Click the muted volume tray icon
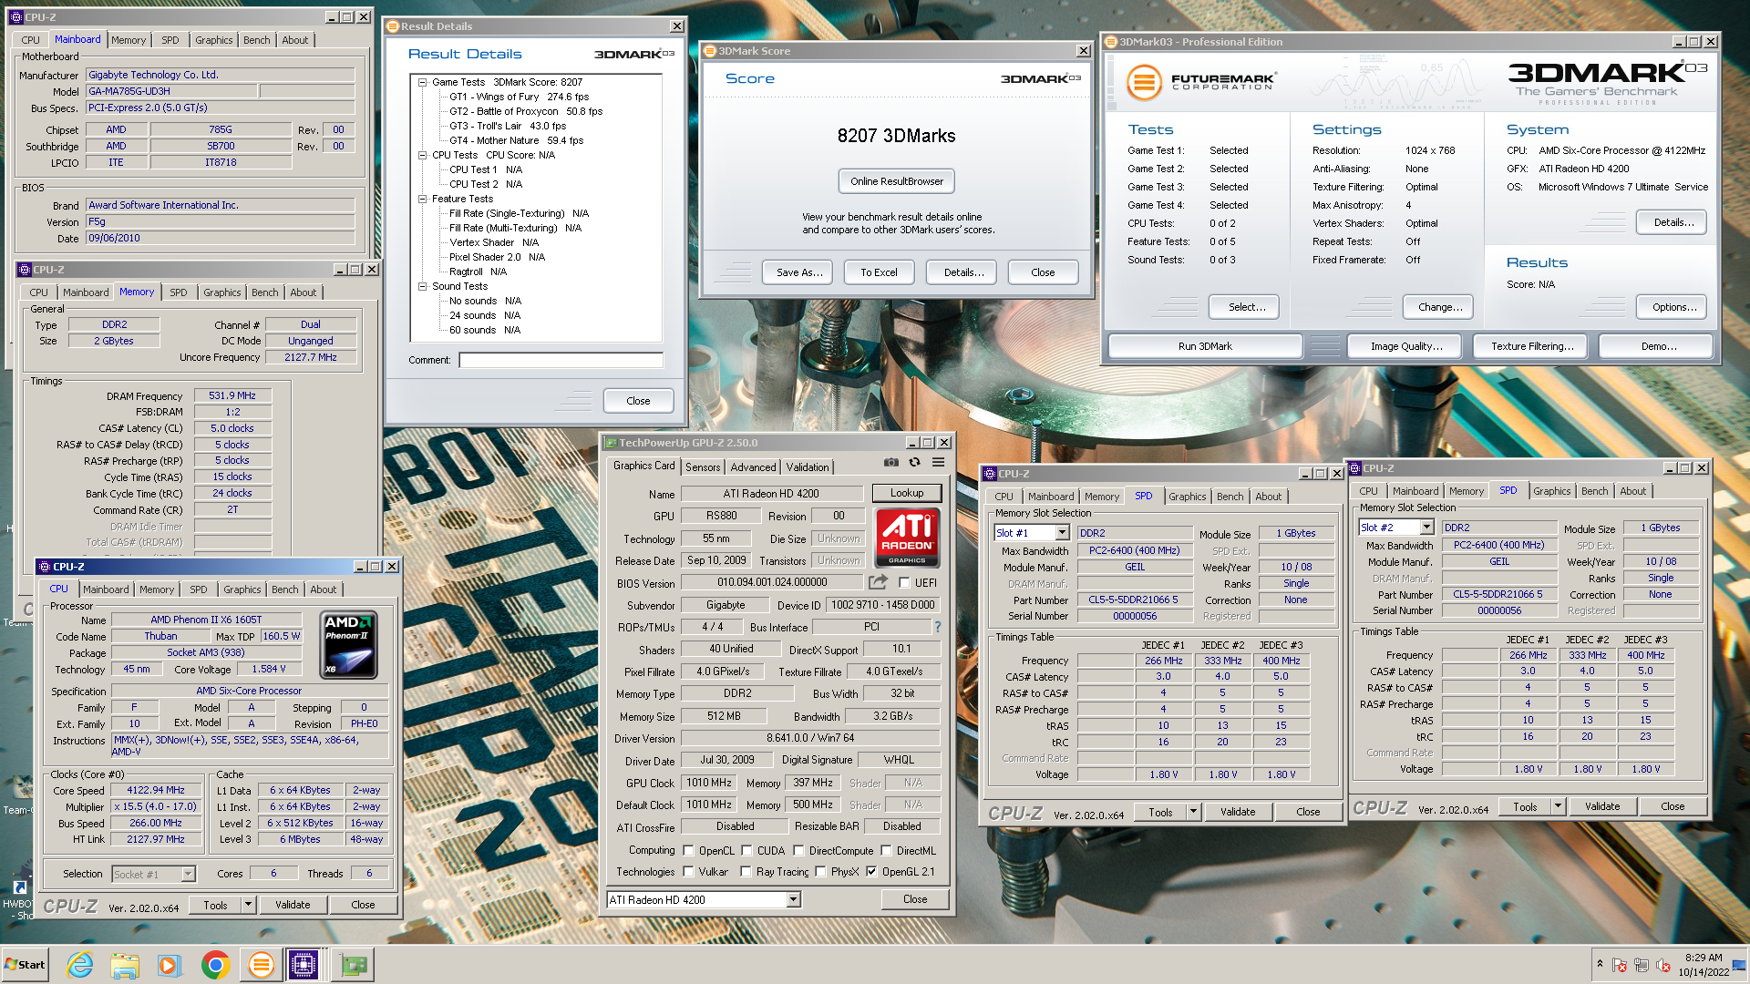The height and width of the screenshot is (984, 1750). (1663, 965)
